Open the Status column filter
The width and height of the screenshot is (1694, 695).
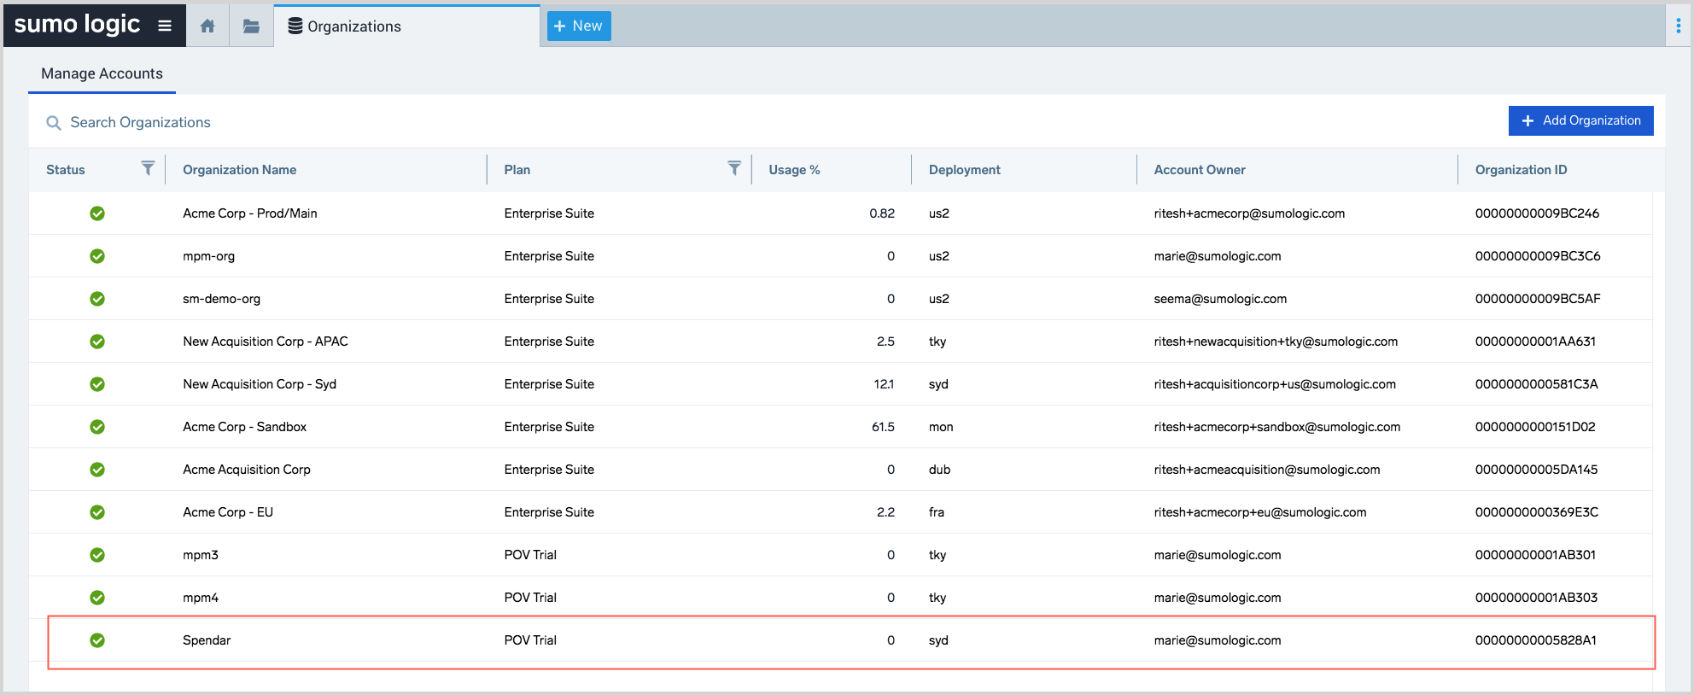click(148, 168)
